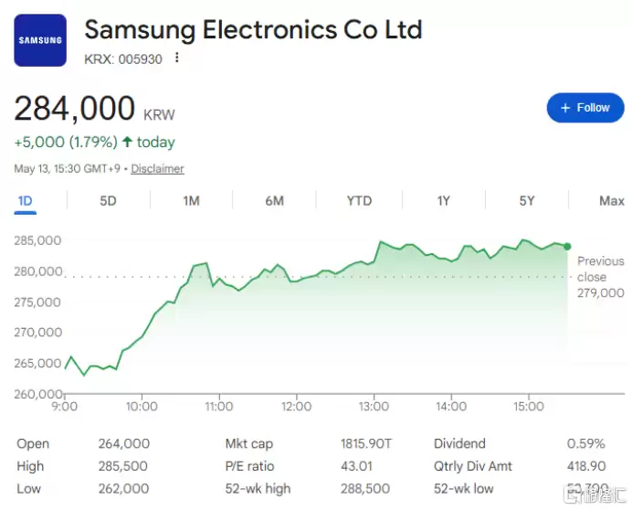Open the three-dot more options menu
The height and width of the screenshot is (510, 632).
click(x=176, y=58)
